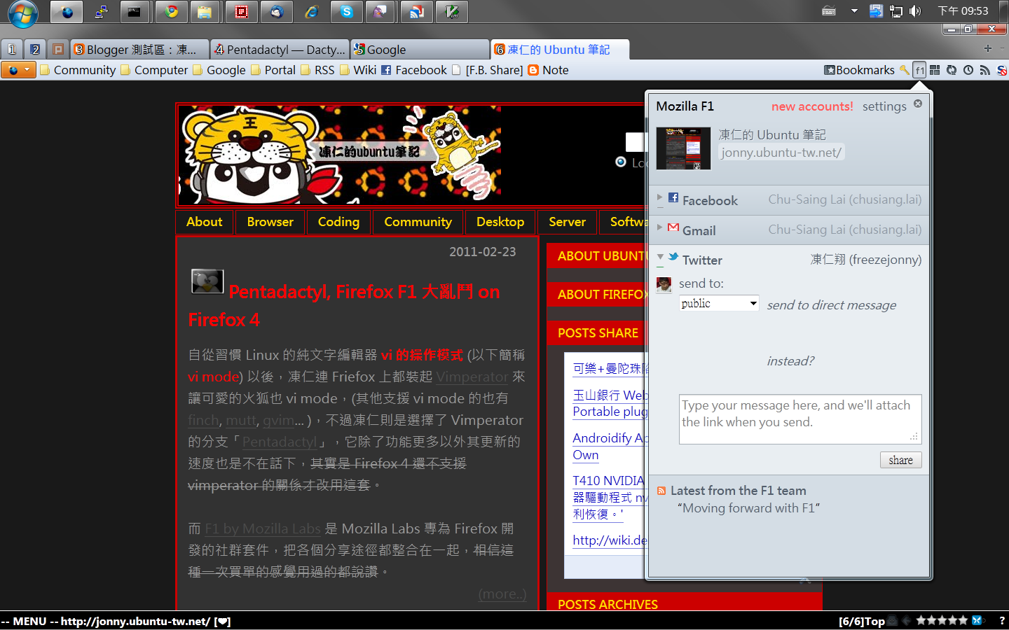
Task: Open the Portal bookmarks folder
Action: (x=273, y=70)
